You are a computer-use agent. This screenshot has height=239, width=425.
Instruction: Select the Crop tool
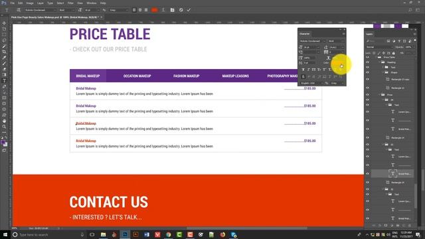click(4, 52)
